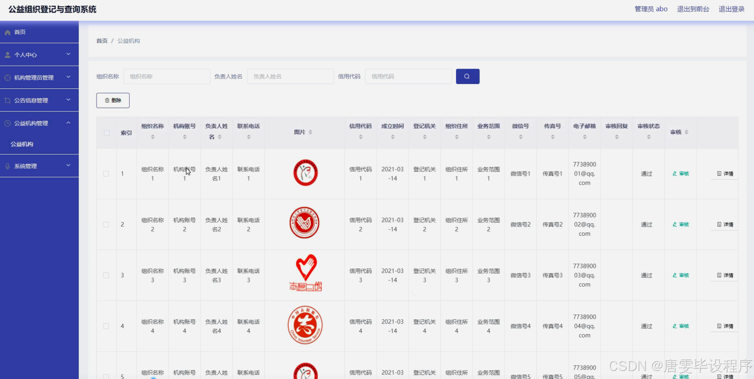Viewport: 754px width, 379px height.
Task: Click 管理员 abo in the top bar
Action: coord(651,9)
